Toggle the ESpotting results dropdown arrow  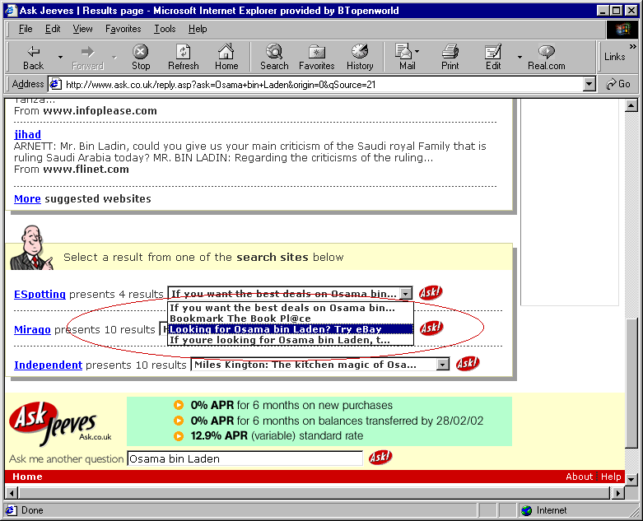tap(405, 294)
